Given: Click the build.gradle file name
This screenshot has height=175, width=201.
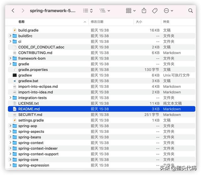Looking at the screenshot, I should pyautogui.click(x=28, y=30).
